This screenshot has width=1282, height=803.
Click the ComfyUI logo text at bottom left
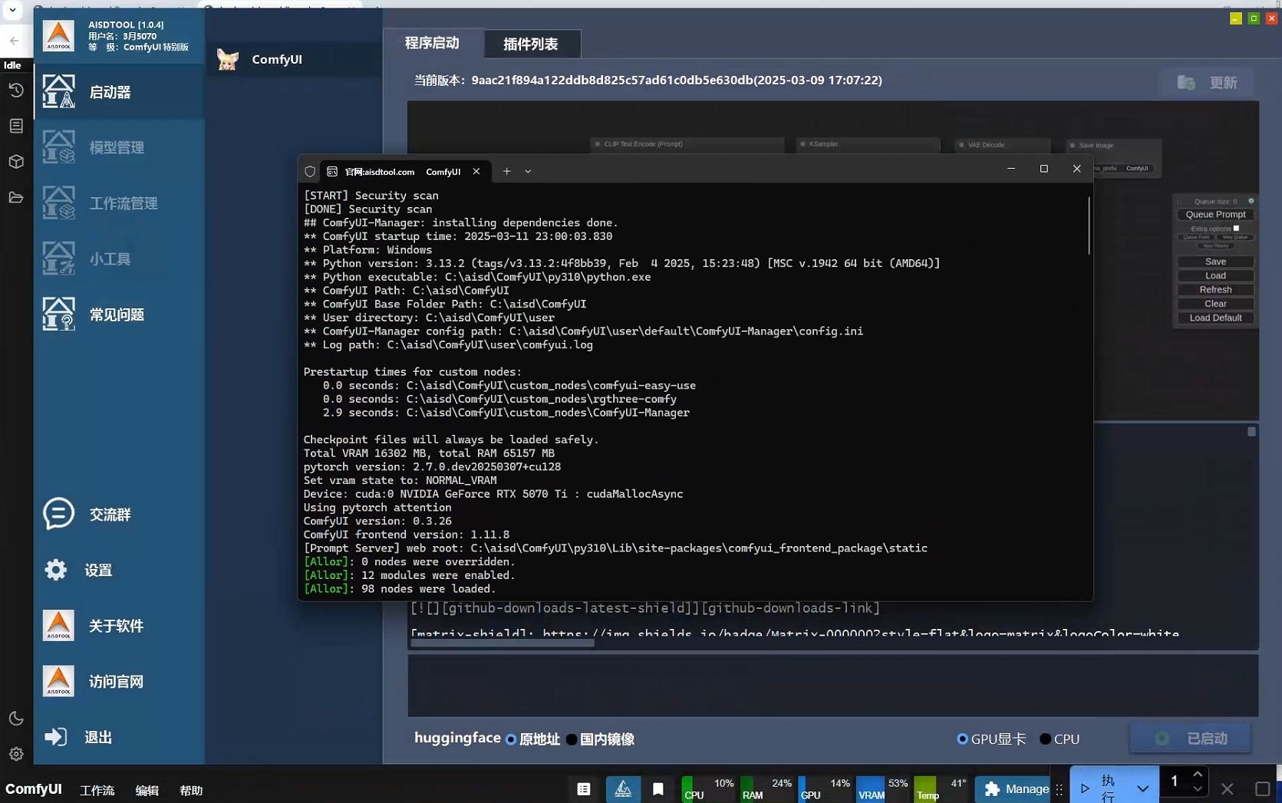[x=34, y=789]
